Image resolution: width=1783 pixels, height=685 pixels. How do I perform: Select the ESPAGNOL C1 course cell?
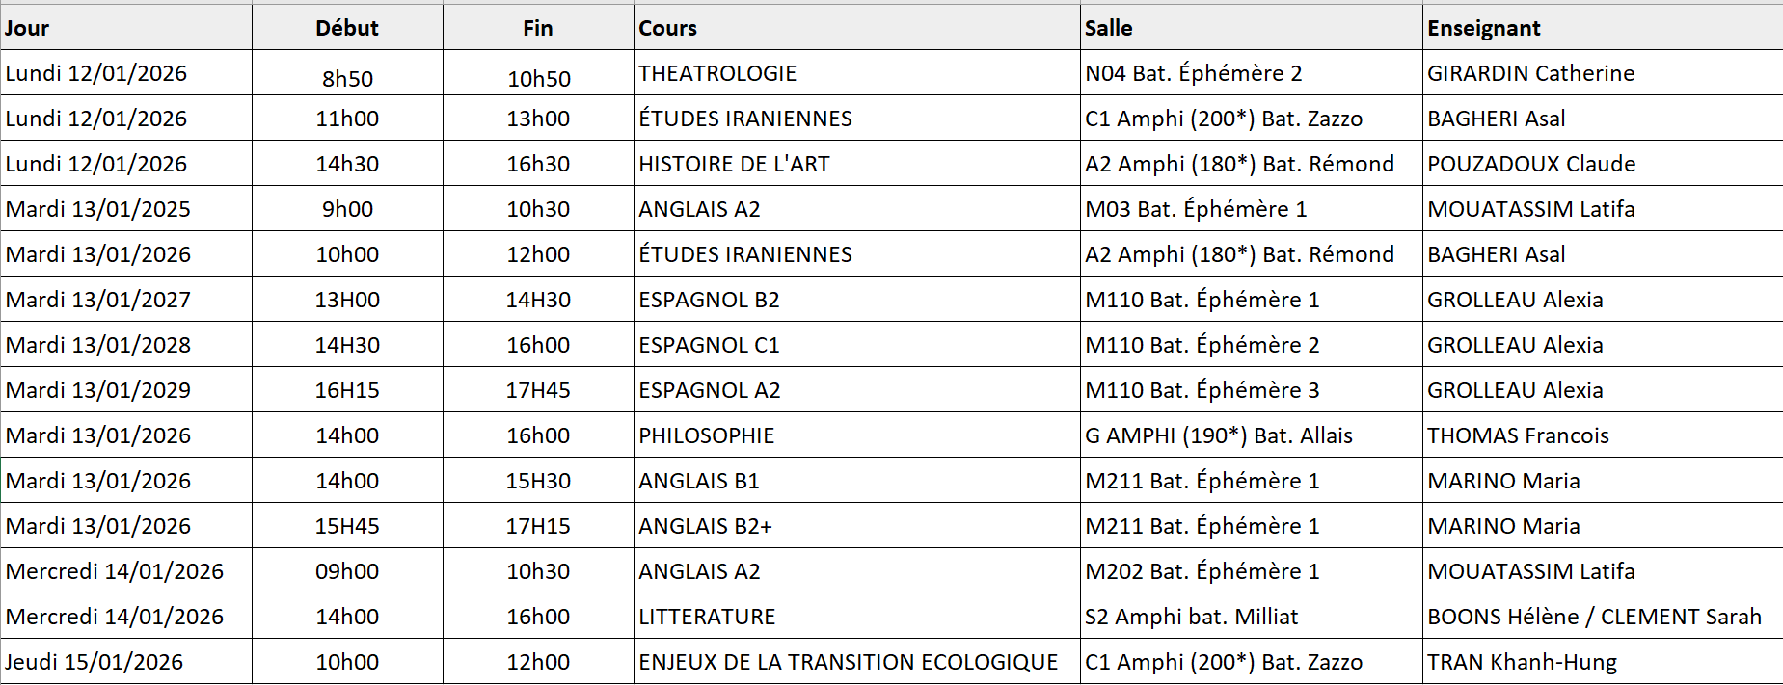point(709,345)
